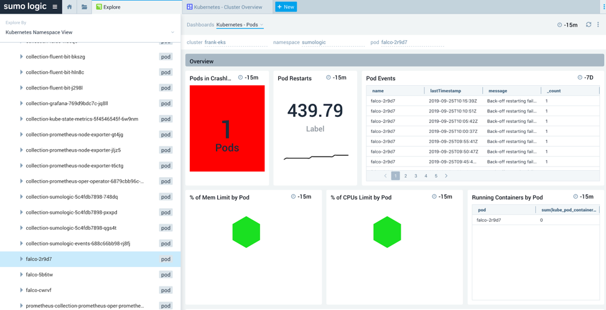Screen dimensions: 606x310
Task: Click the green hexagon in CPUs Limit panel
Action: (387, 232)
